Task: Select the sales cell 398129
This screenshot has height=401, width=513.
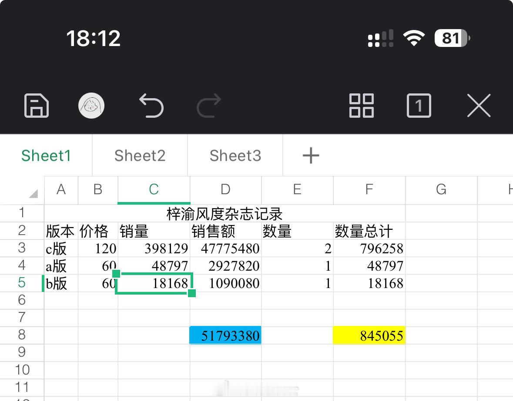Action: click(154, 249)
